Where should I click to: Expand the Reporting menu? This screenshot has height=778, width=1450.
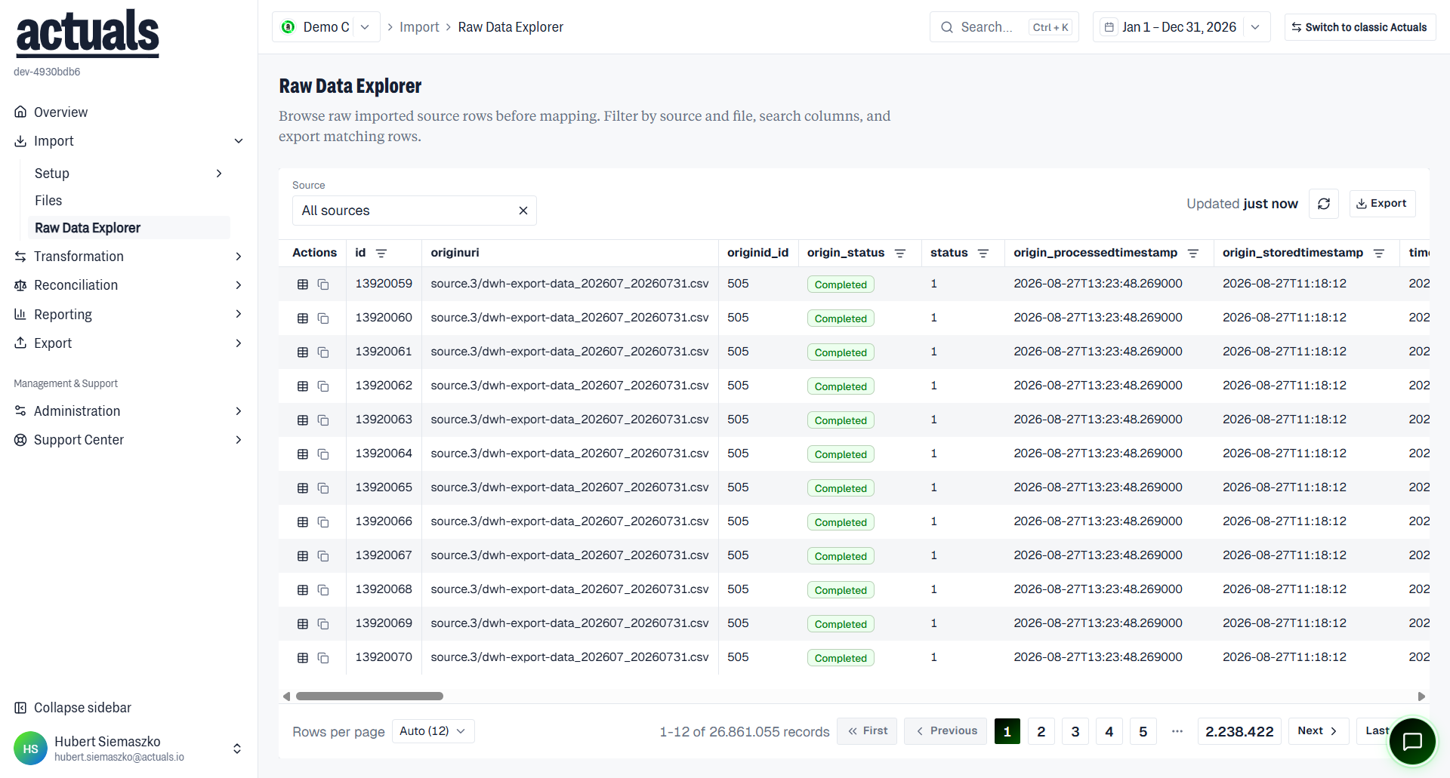coord(128,315)
